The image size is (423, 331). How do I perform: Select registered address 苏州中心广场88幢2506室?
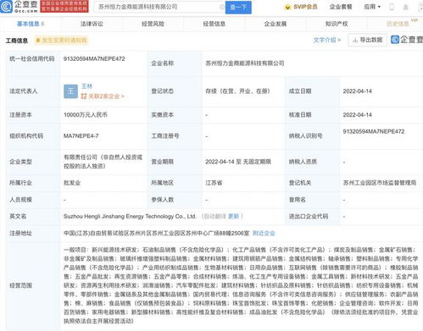tap(156, 234)
